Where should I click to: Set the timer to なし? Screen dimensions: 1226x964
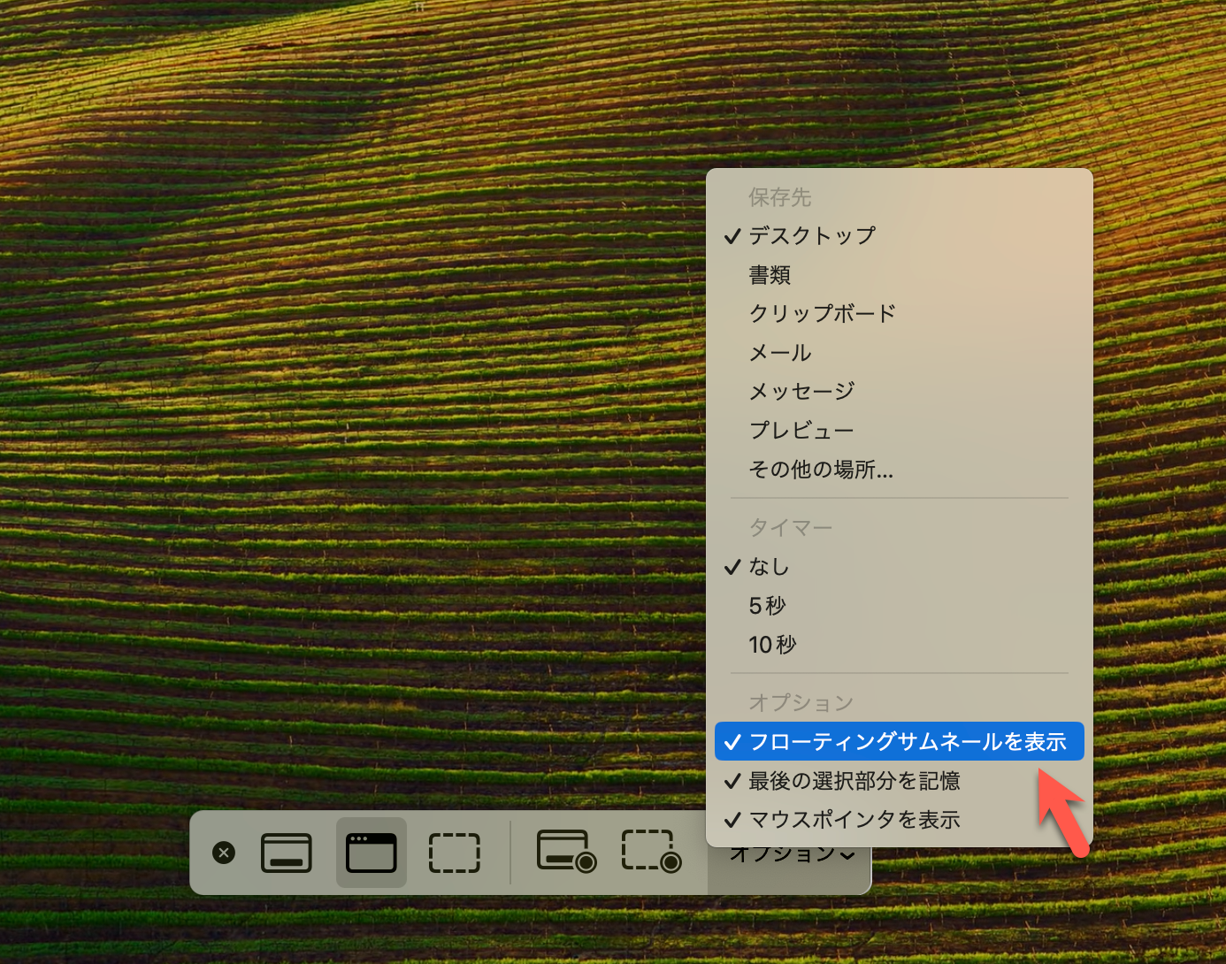coord(768,567)
